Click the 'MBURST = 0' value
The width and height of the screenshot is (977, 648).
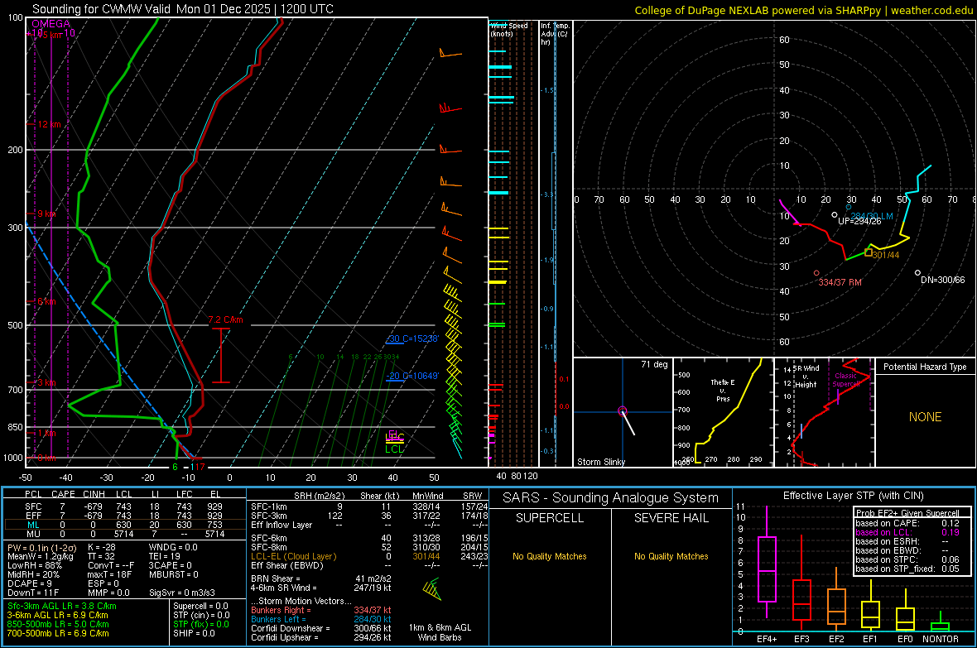coord(173,574)
